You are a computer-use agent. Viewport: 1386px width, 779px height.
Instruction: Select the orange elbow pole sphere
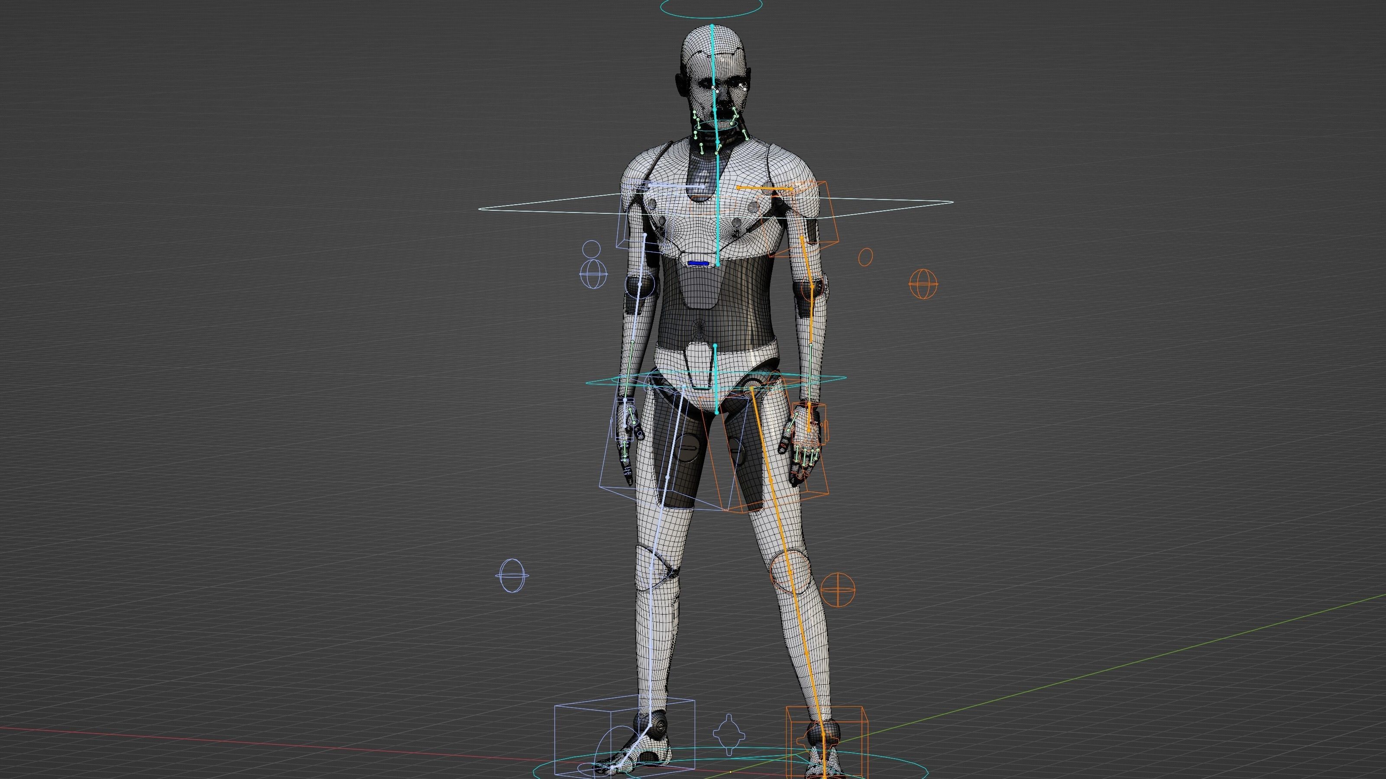923,283
